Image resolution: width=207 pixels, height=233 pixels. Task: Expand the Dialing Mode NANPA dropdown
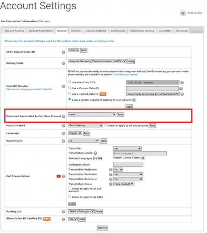point(97,61)
